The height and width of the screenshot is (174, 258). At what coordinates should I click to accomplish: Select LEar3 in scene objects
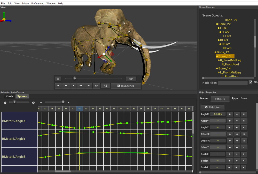pos(227,36)
